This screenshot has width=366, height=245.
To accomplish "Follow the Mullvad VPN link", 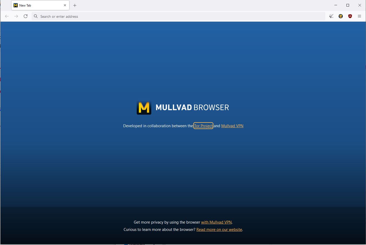I will [x=232, y=126].
